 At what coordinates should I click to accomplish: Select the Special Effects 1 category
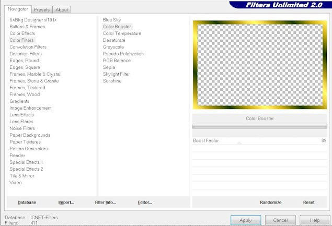[26, 162]
